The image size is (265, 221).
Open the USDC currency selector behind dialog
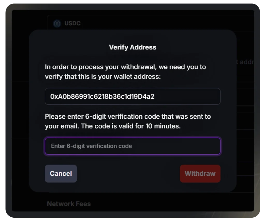[x=150, y=23]
